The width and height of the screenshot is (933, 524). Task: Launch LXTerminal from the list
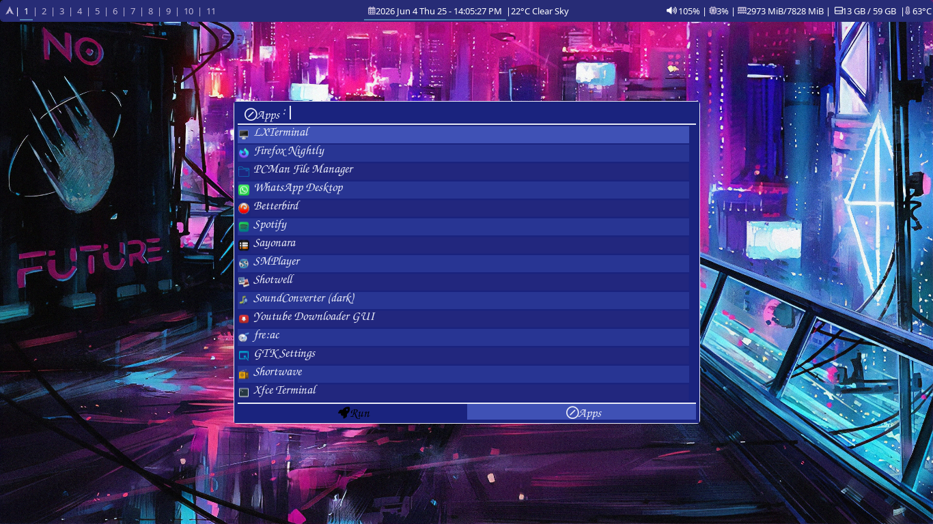pos(463,134)
